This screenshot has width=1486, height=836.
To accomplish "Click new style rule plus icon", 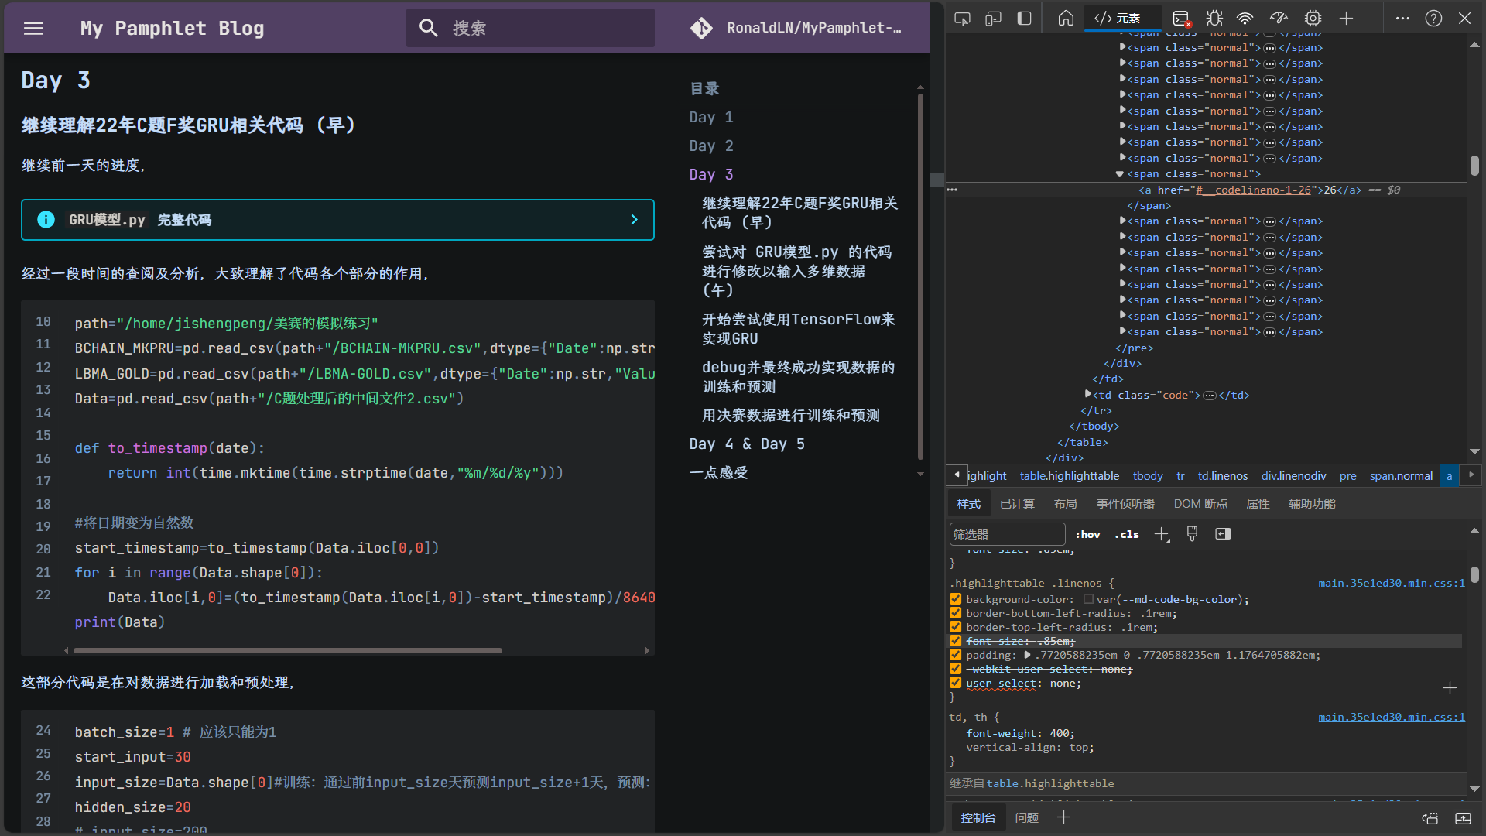I will coord(1161,534).
